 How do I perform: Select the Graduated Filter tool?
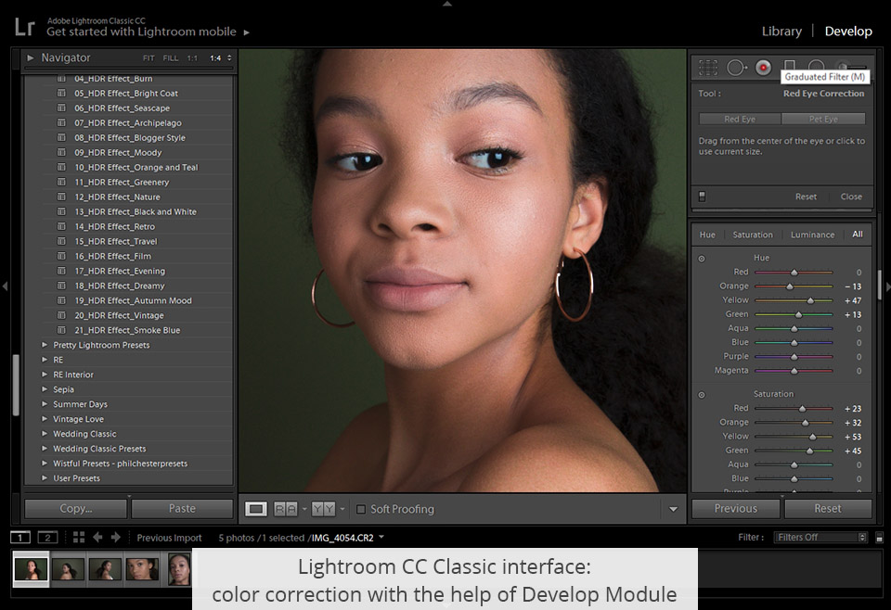point(789,67)
